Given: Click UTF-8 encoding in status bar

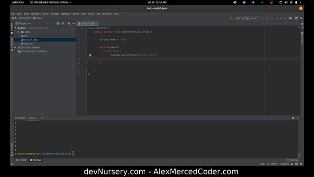Looking at the screenshot, I should click(274, 164).
